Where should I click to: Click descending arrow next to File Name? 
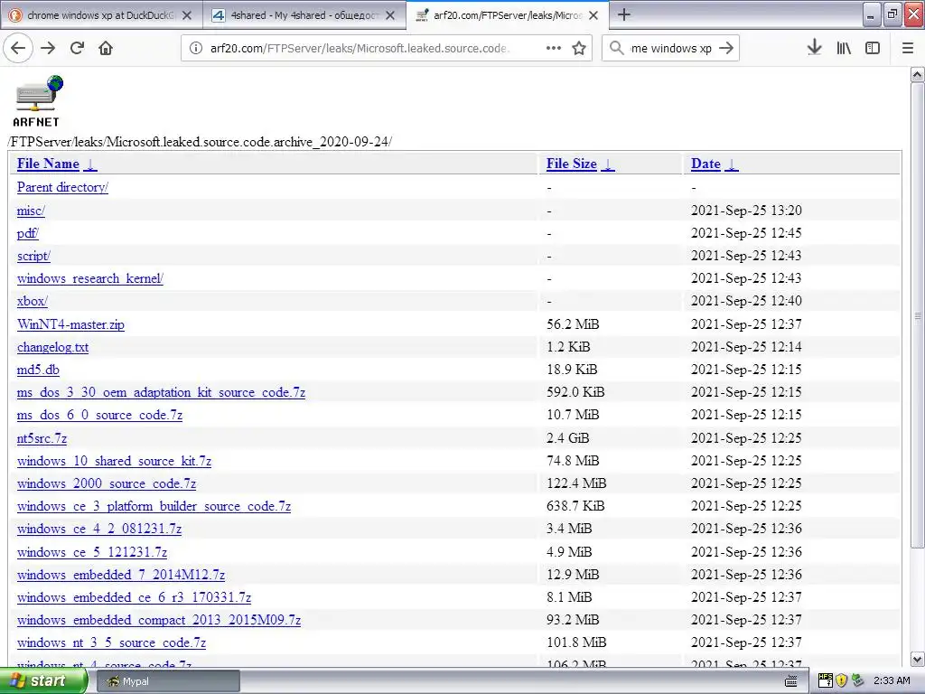click(90, 164)
